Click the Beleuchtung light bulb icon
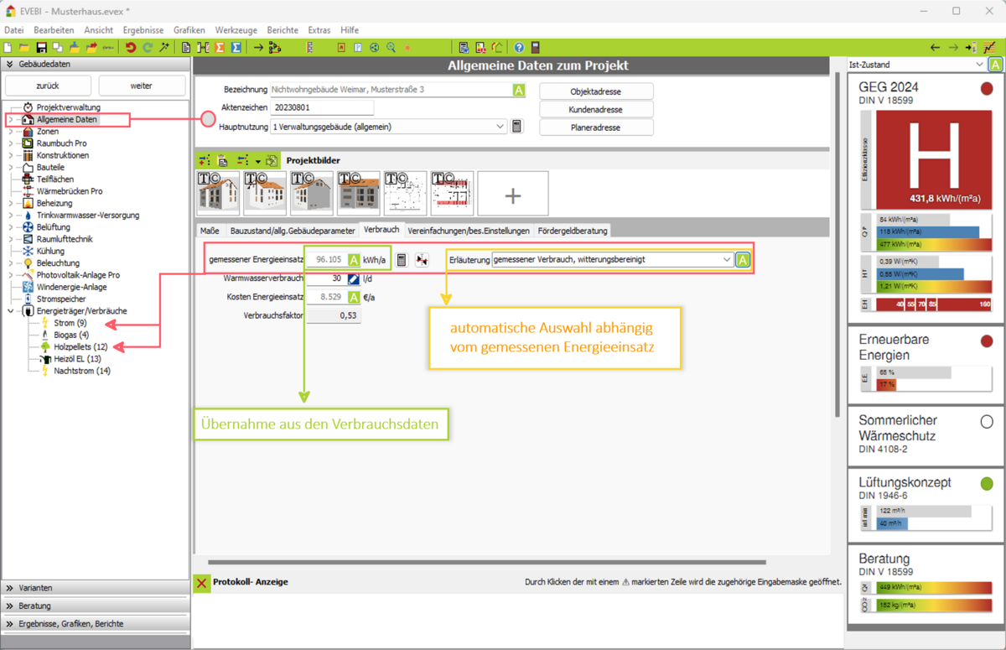 28,263
